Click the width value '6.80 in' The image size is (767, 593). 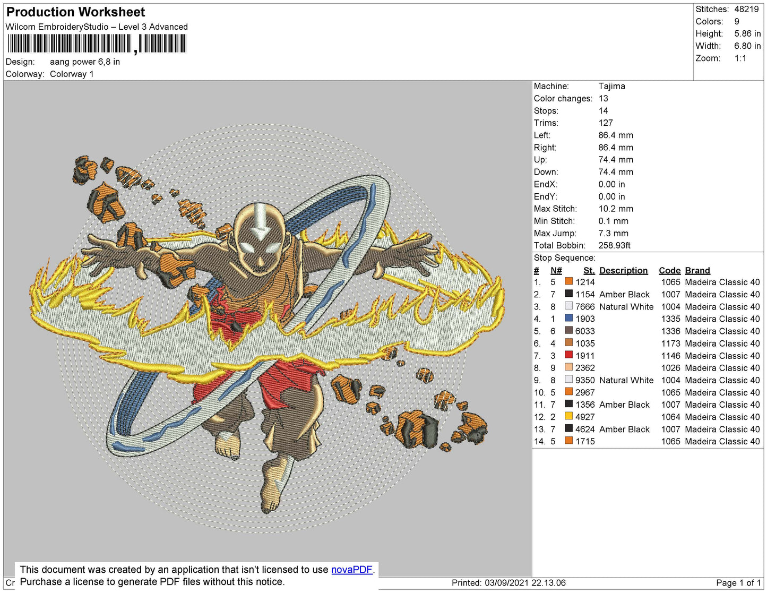click(747, 46)
